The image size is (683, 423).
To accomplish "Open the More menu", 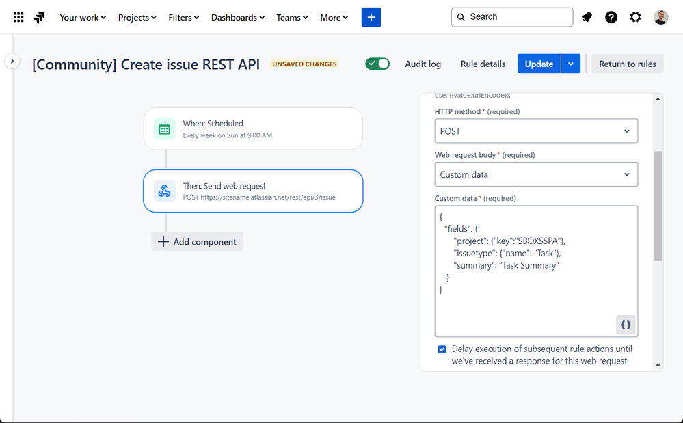I will point(334,17).
